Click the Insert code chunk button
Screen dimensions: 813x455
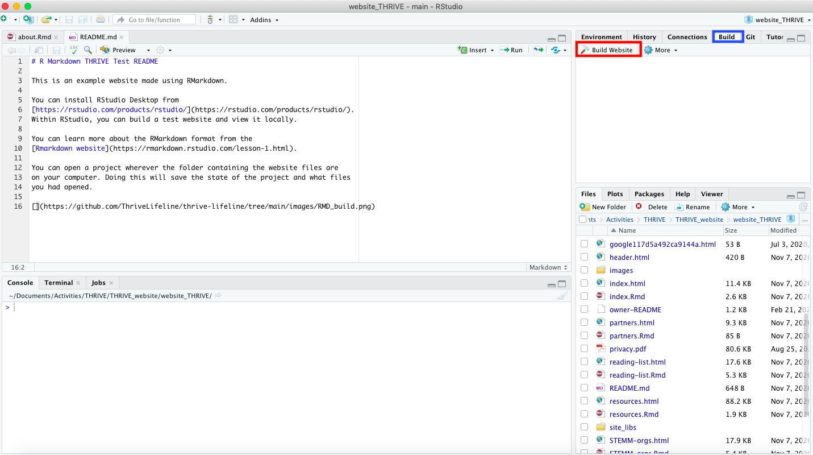click(473, 50)
